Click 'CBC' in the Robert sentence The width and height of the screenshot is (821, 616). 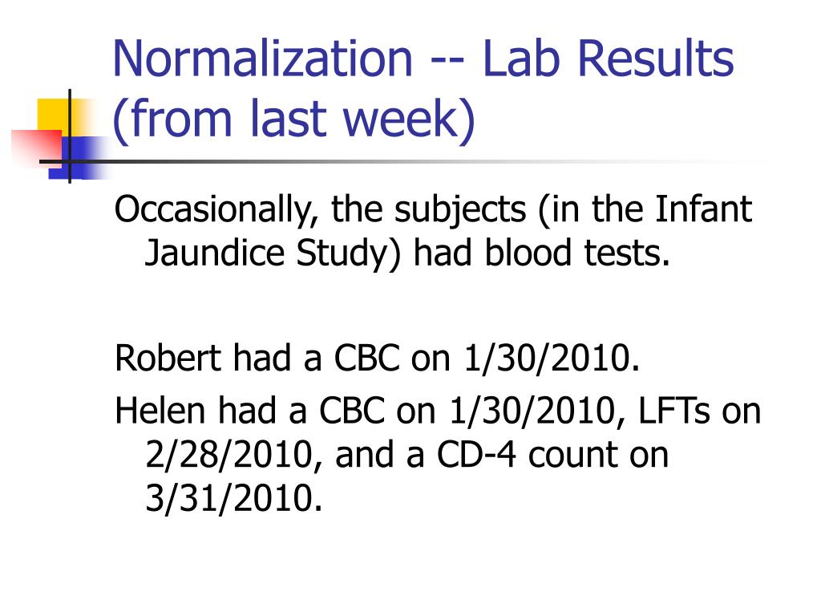click(367, 359)
